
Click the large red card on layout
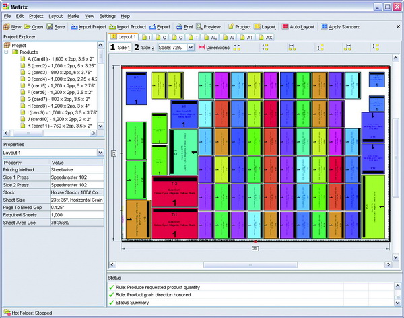pyautogui.click(x=174, y=191)
